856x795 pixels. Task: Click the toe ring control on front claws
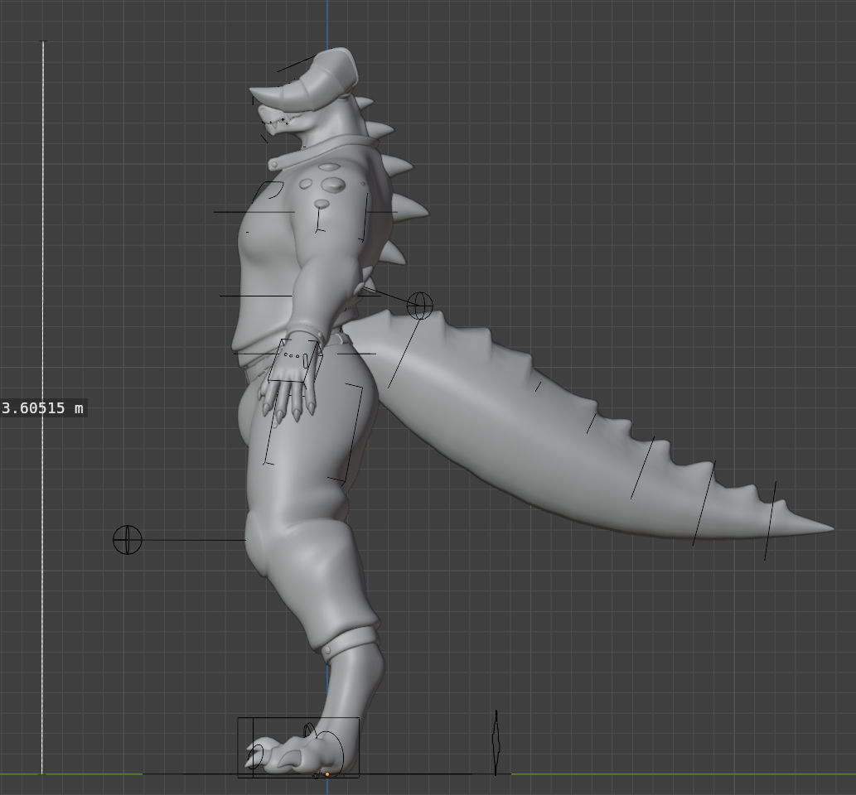click(256, 755)
